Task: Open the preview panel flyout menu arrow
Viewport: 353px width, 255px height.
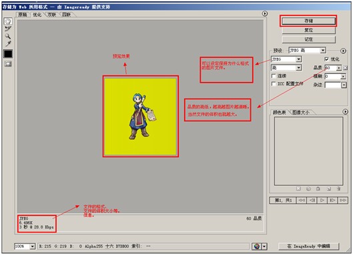Action: pos(265,14)
